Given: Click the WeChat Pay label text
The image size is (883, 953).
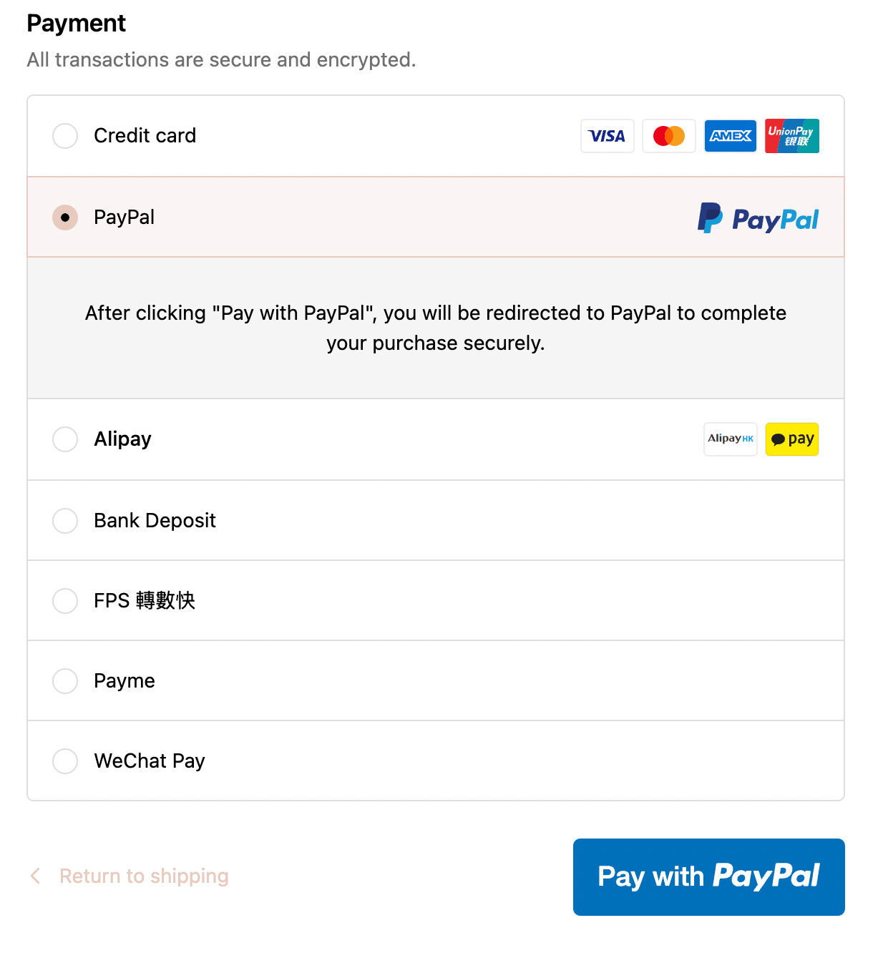Looking at the screenshot, I should [x=150, y=761].
